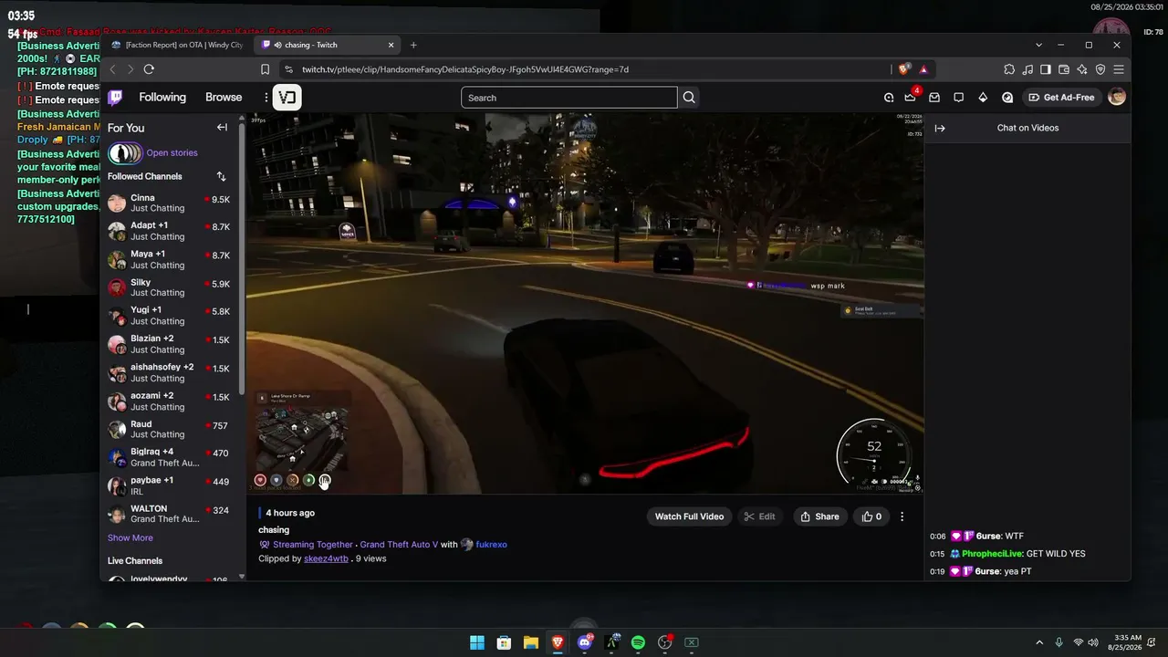Open the Twitch nav more options menu
Screen dimensions: 1168x657
point(266,98)
